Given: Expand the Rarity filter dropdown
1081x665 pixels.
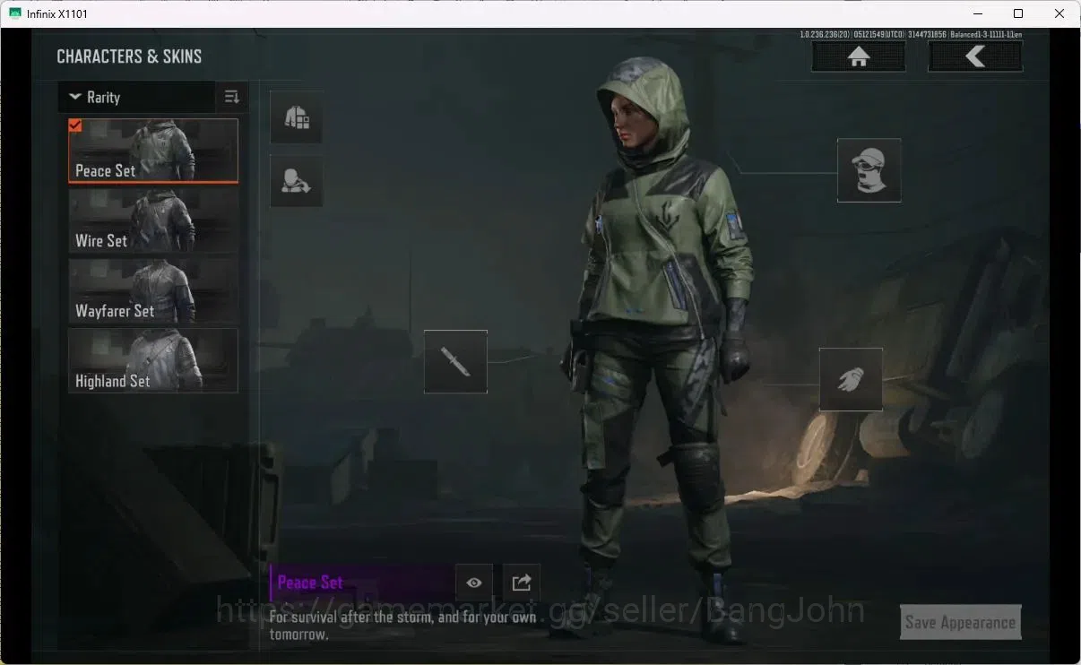Looking at the screenshot, I should [136, 97].
